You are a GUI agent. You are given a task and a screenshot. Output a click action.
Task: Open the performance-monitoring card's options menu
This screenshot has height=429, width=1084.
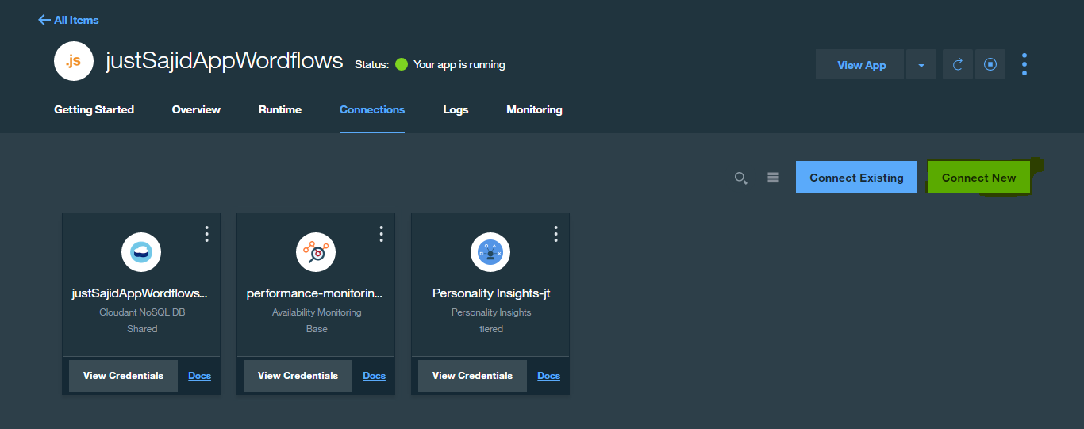[x=381, y=234]
